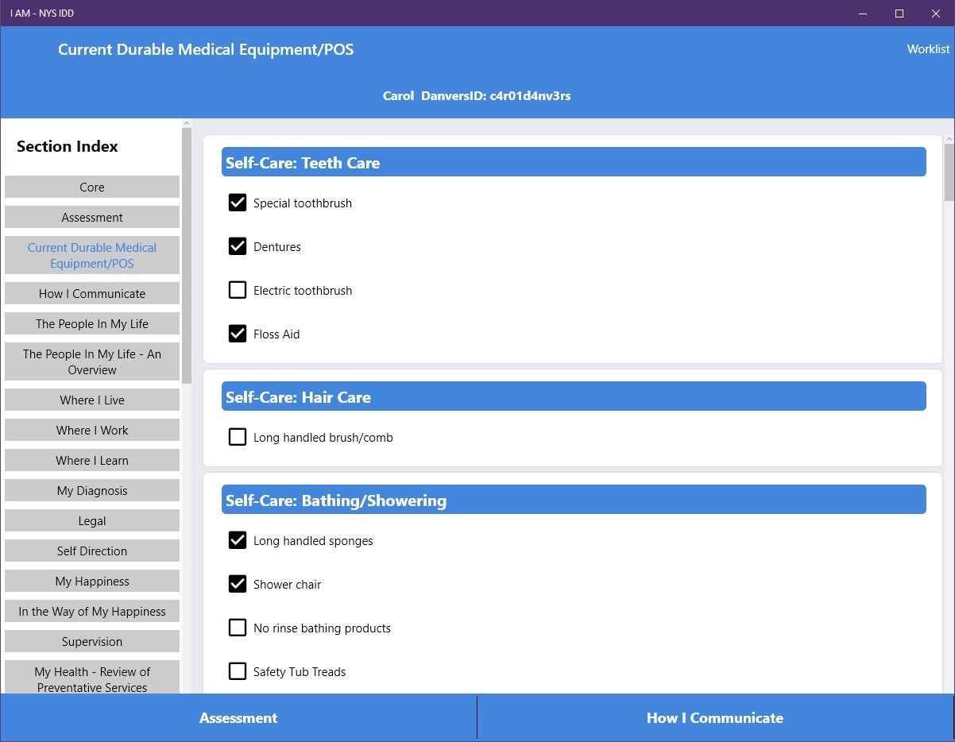Screen dimensions: 955x742
Task: Uncheck the Dentures checkbox
Action: (x=237, y=246)
